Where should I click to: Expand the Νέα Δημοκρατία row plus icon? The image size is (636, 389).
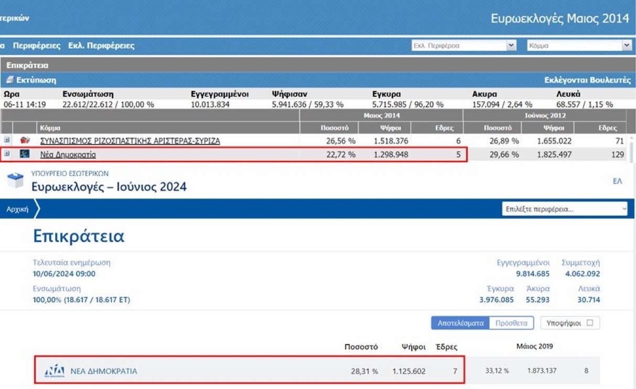7,154
